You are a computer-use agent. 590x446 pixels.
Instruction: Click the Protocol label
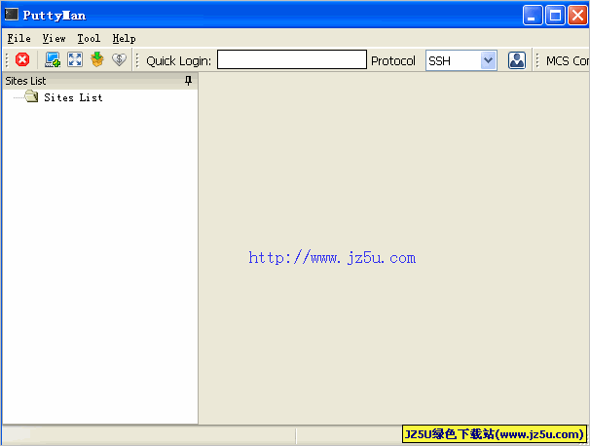[x=393, y=60]
